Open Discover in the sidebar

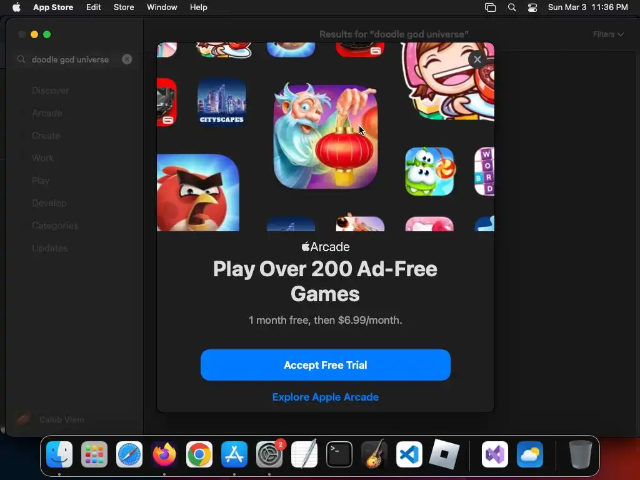[x=50, y=91]
